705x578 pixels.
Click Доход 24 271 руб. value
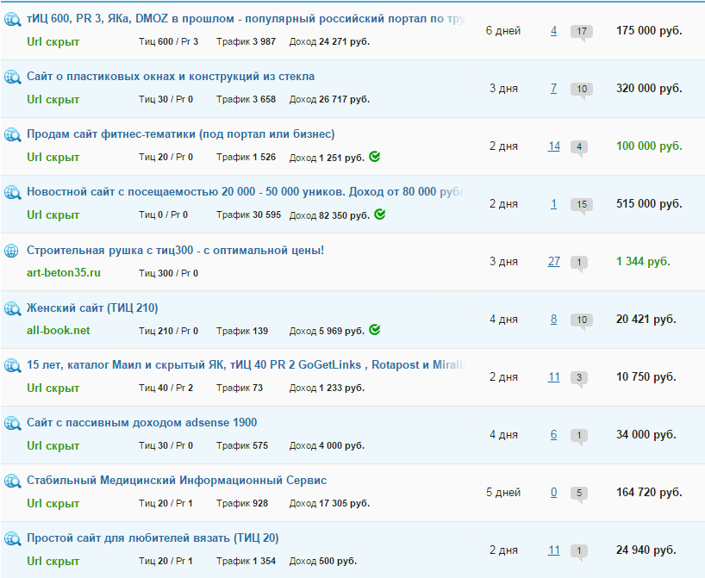coord(329,42)
